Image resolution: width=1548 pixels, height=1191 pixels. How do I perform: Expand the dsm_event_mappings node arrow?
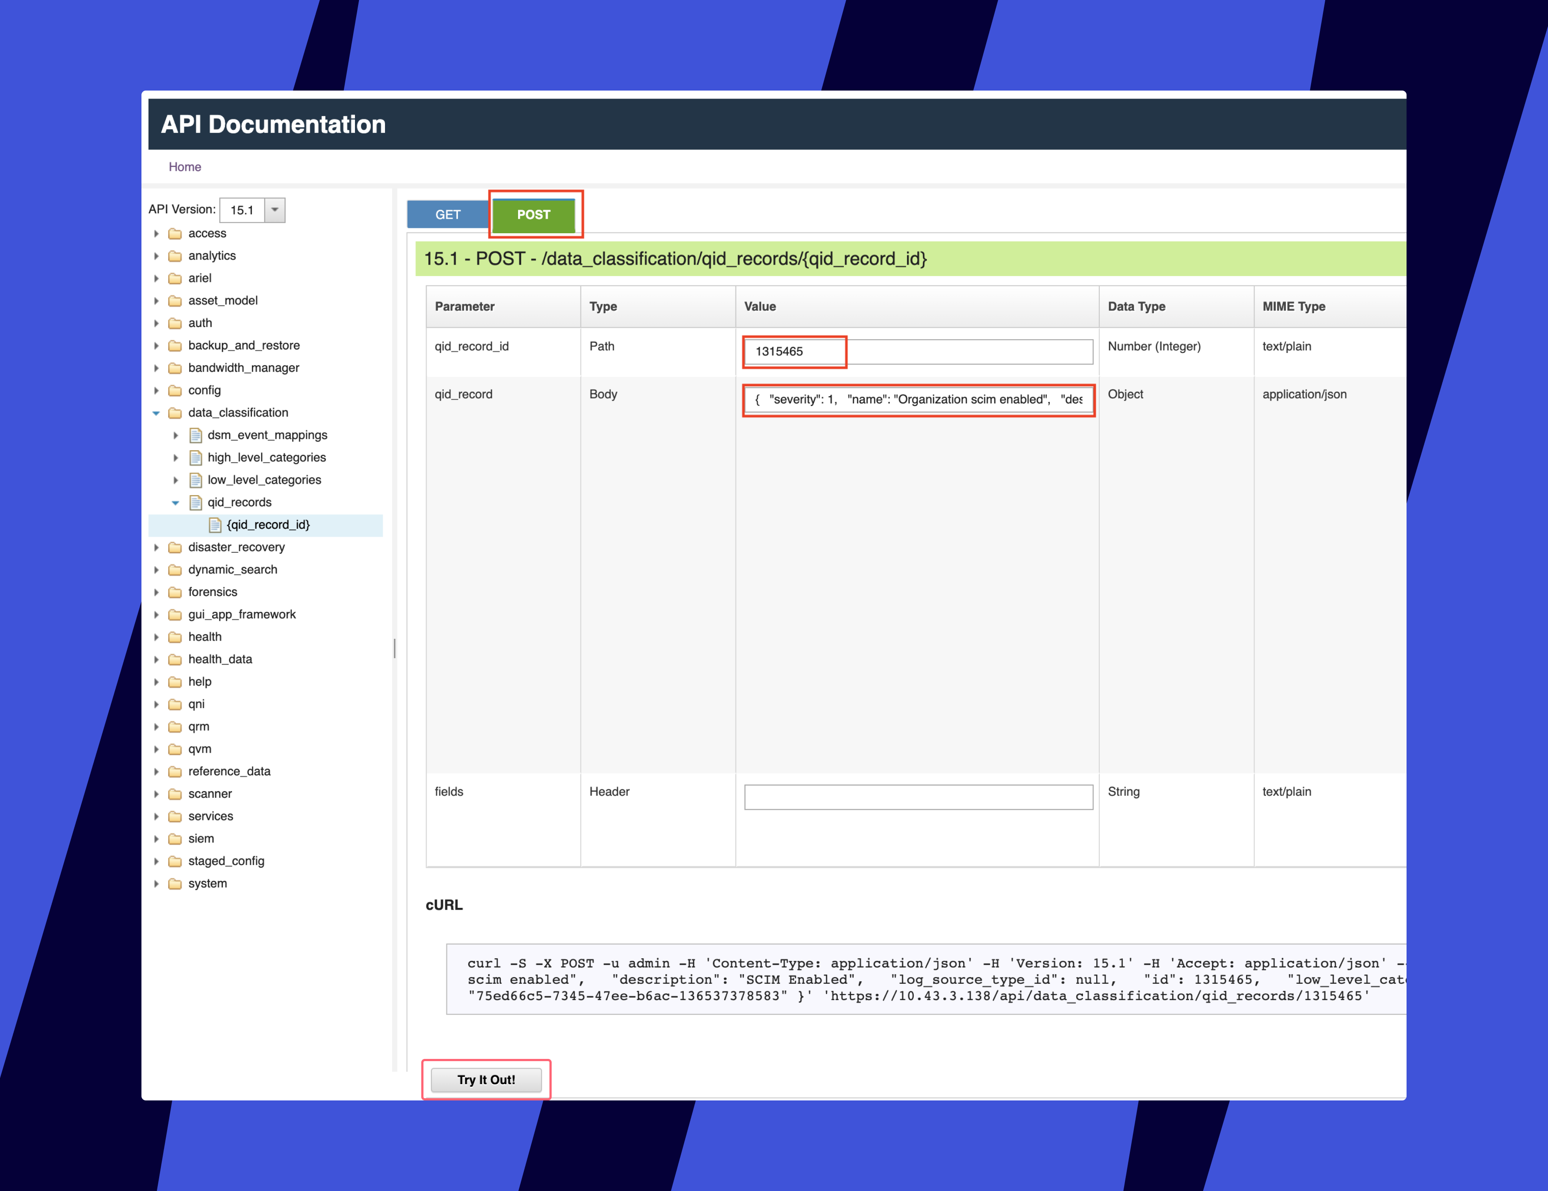pos(176,436)
